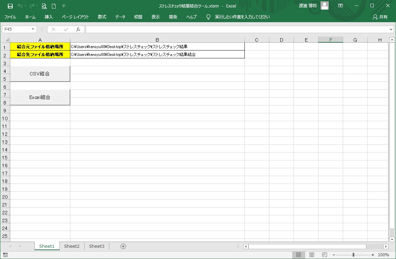This screenshot has width=396, height=259.
Task: Confirm formula entry with checkmark icon
Action: 66,29
